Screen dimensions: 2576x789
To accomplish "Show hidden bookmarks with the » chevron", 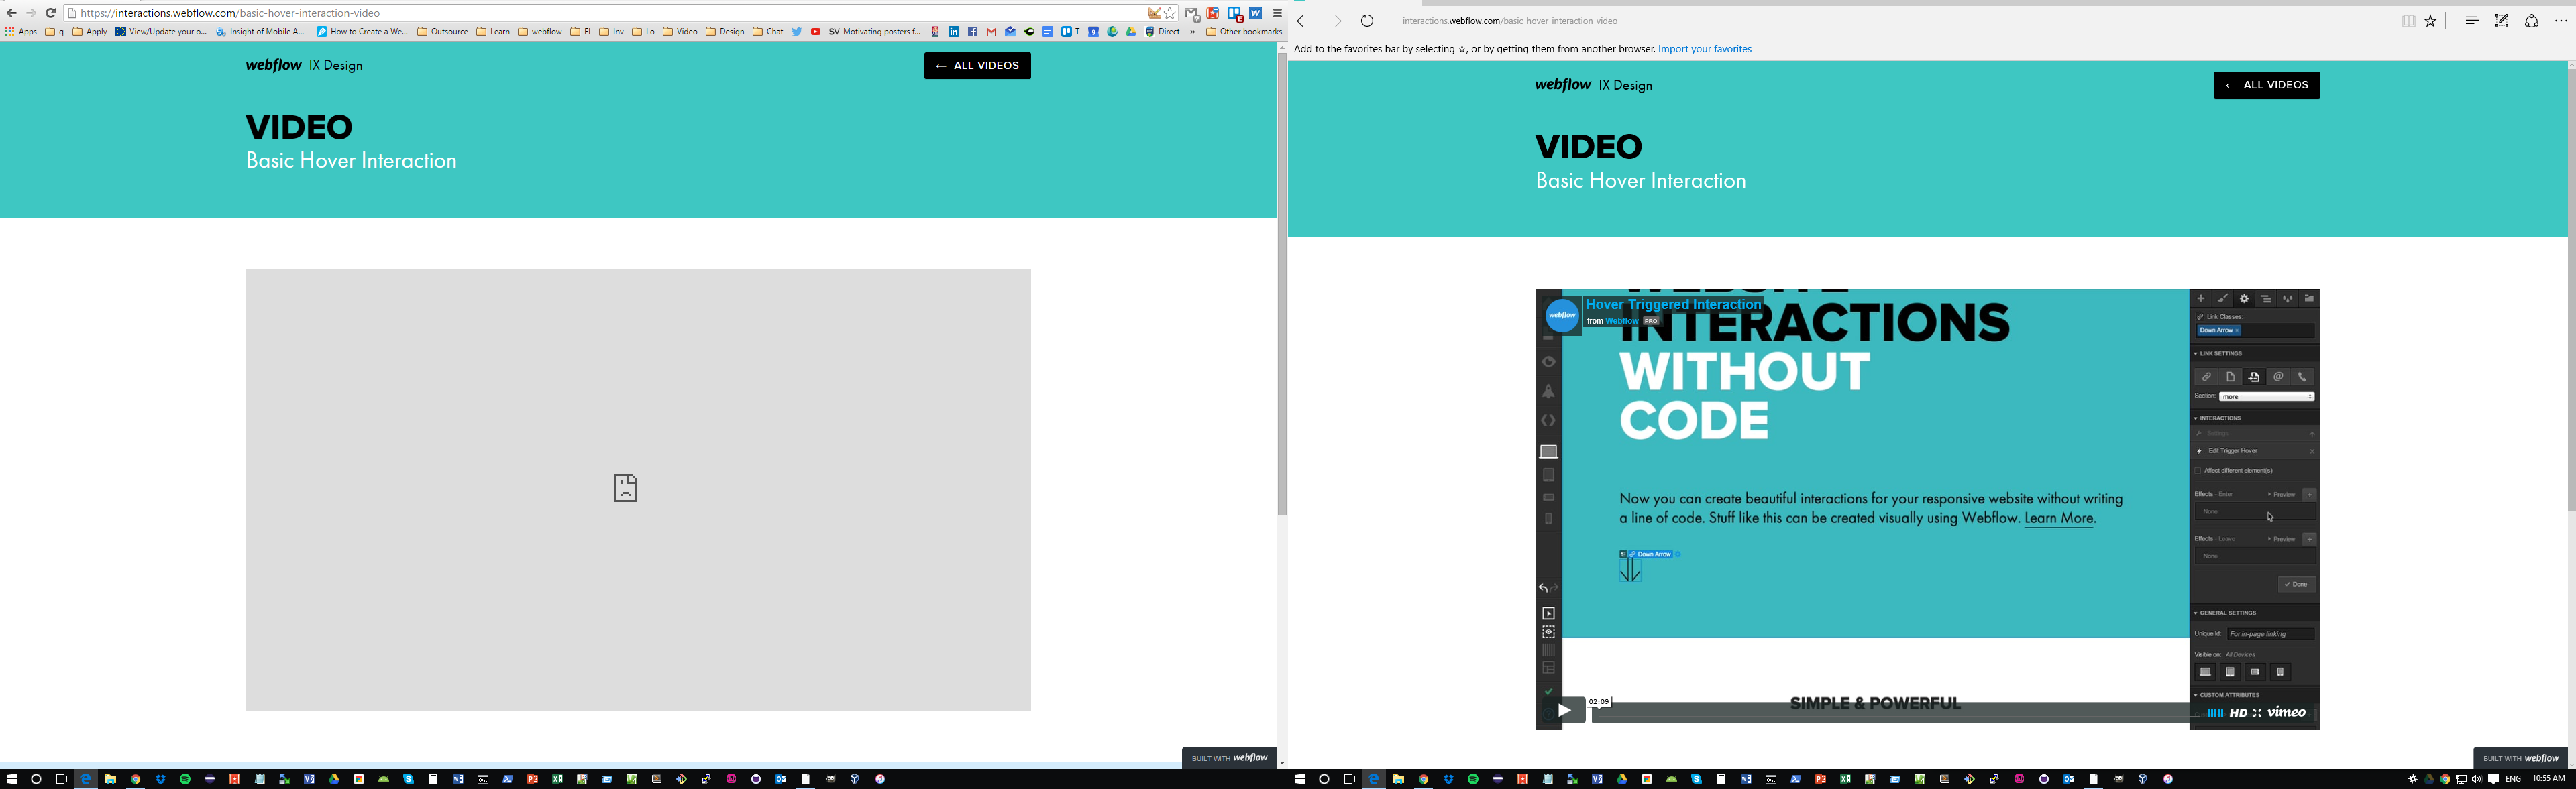I will (x=1192, y=32).
